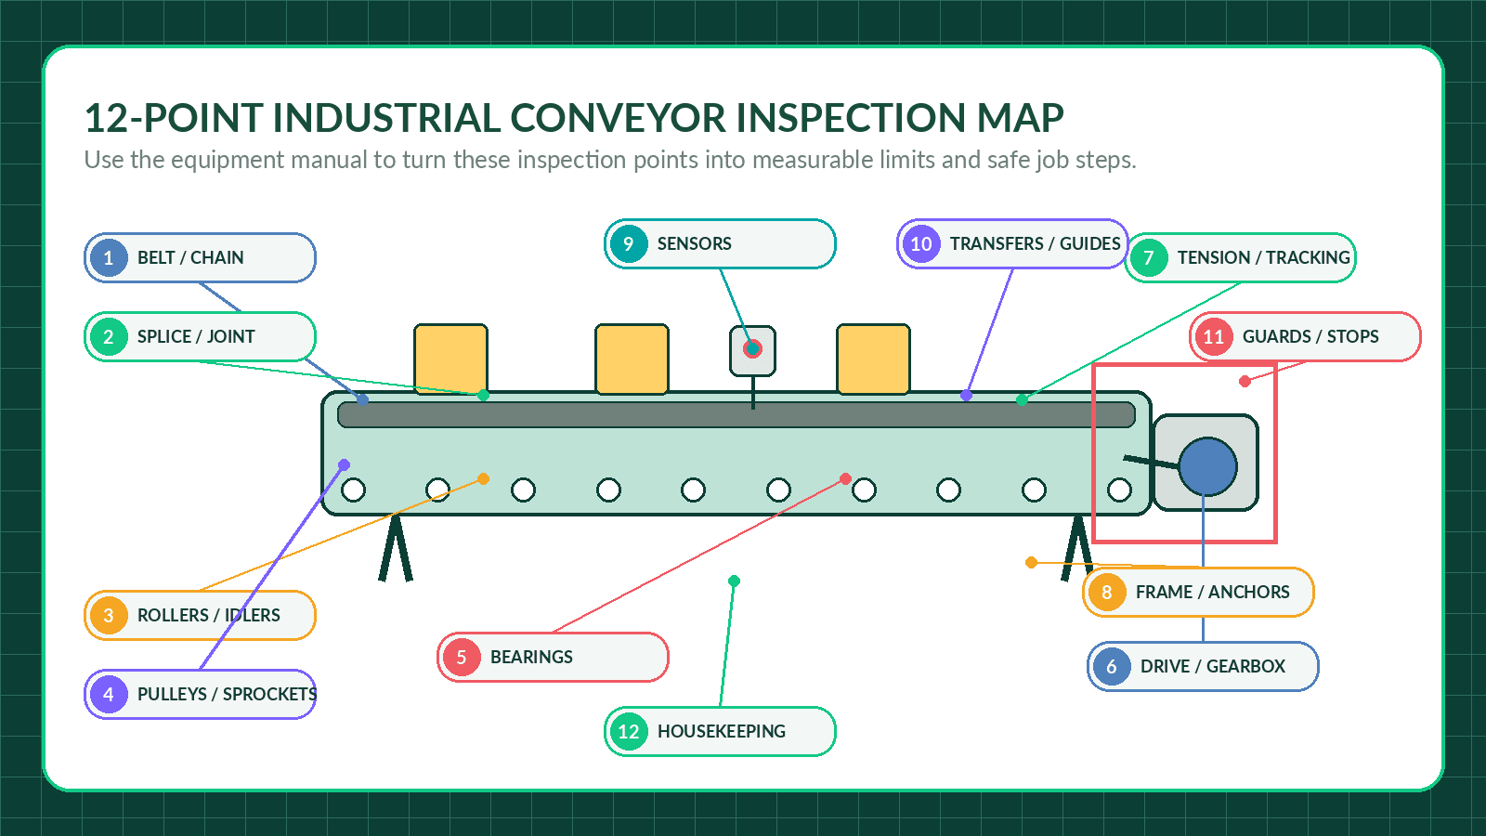Select the TENSION / TRACKING label text

(x=1264, y=257)
